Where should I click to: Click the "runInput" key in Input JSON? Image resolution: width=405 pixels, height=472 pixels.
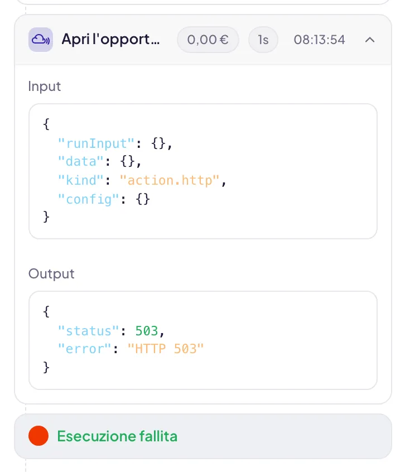click(x=96, y=143)
